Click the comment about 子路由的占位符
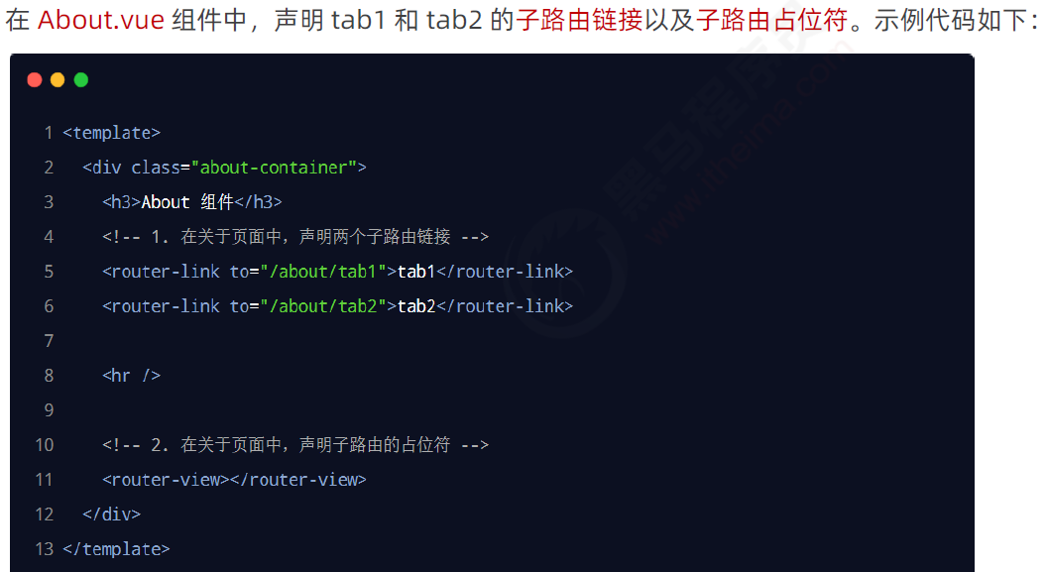 [295, 445]
